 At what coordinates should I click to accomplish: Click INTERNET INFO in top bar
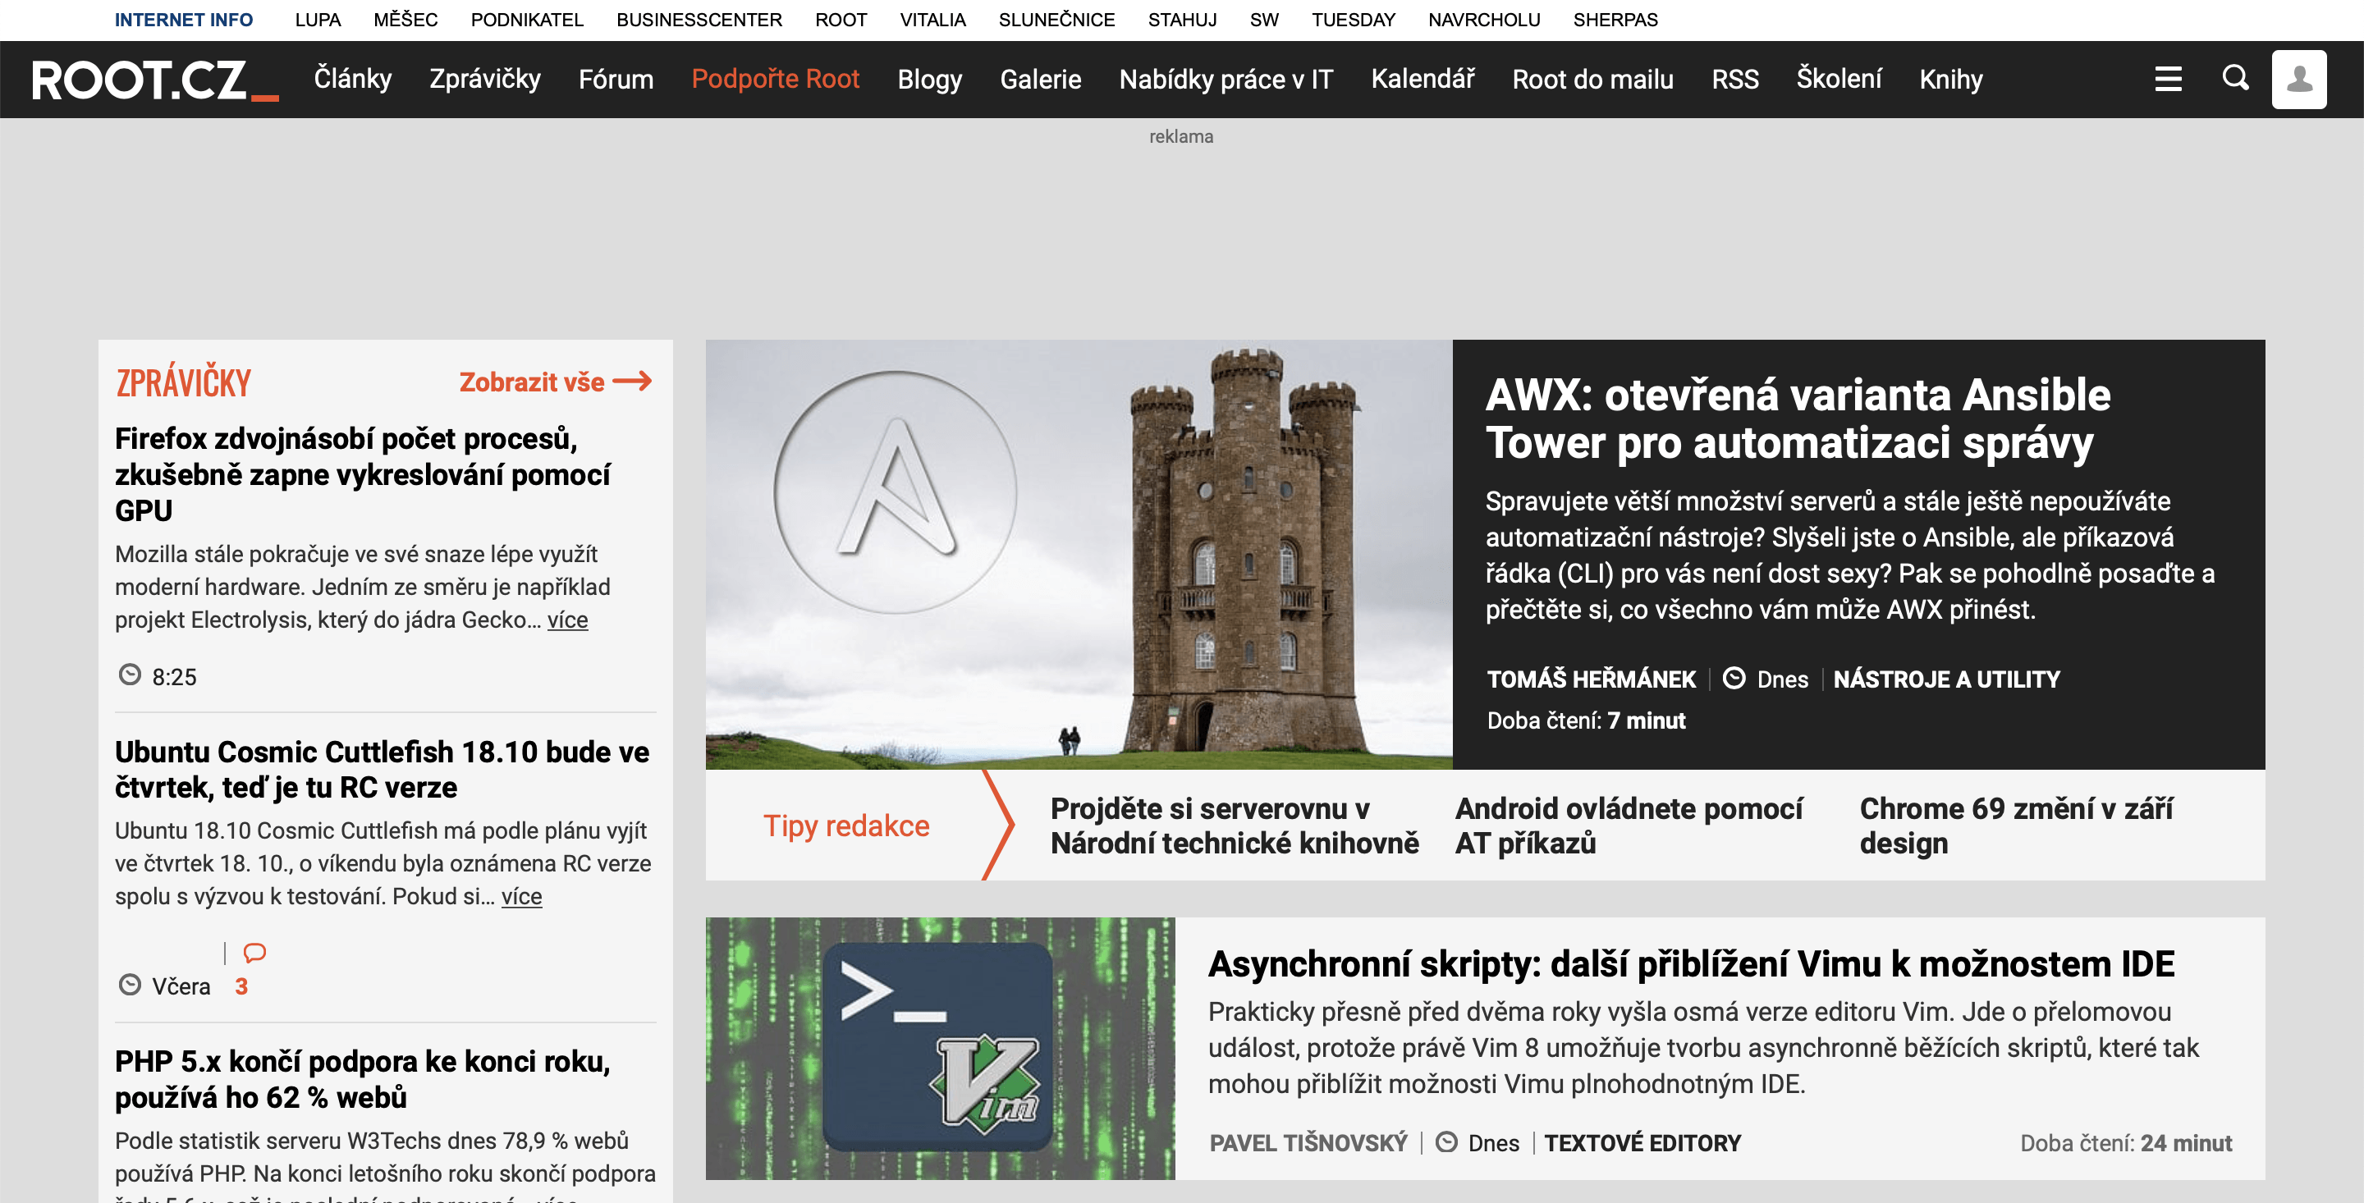(x=184, y=19)
